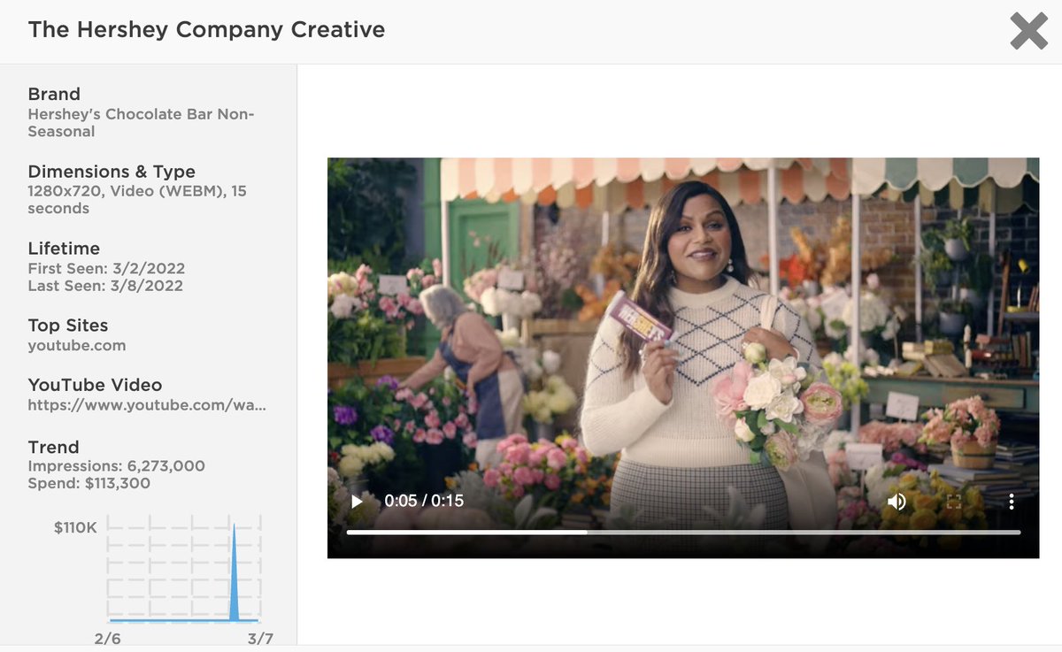Click the Brand heading
This screenshot has height=652, width=1062.
pyautogui.click(x=54, y=94)
